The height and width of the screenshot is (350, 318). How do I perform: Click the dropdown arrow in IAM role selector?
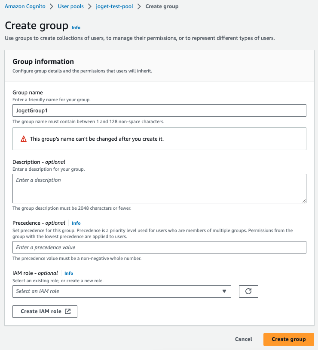click(224, 291)
